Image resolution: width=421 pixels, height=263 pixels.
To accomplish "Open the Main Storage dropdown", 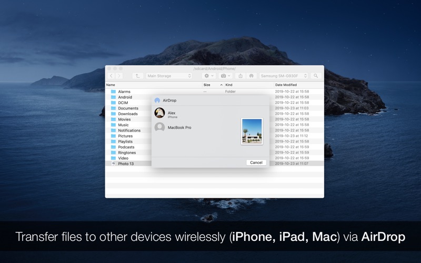I will pos(169,76).
